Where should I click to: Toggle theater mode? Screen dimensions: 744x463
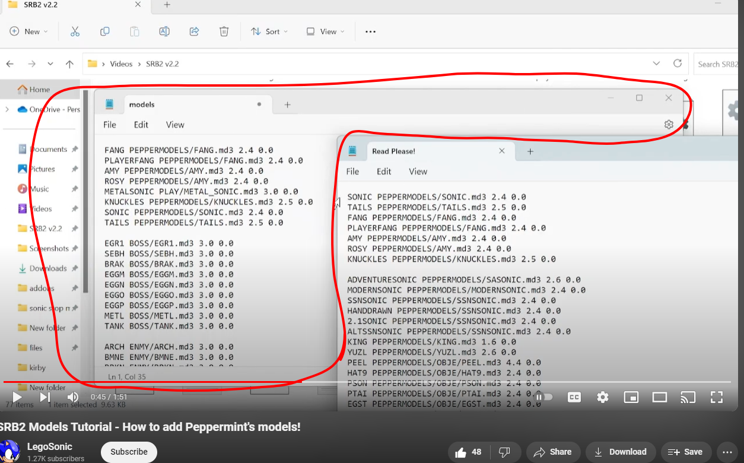[660, 397]
